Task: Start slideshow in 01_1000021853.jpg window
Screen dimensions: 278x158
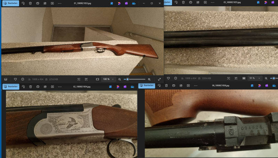Action: click(x=52, y=3)
